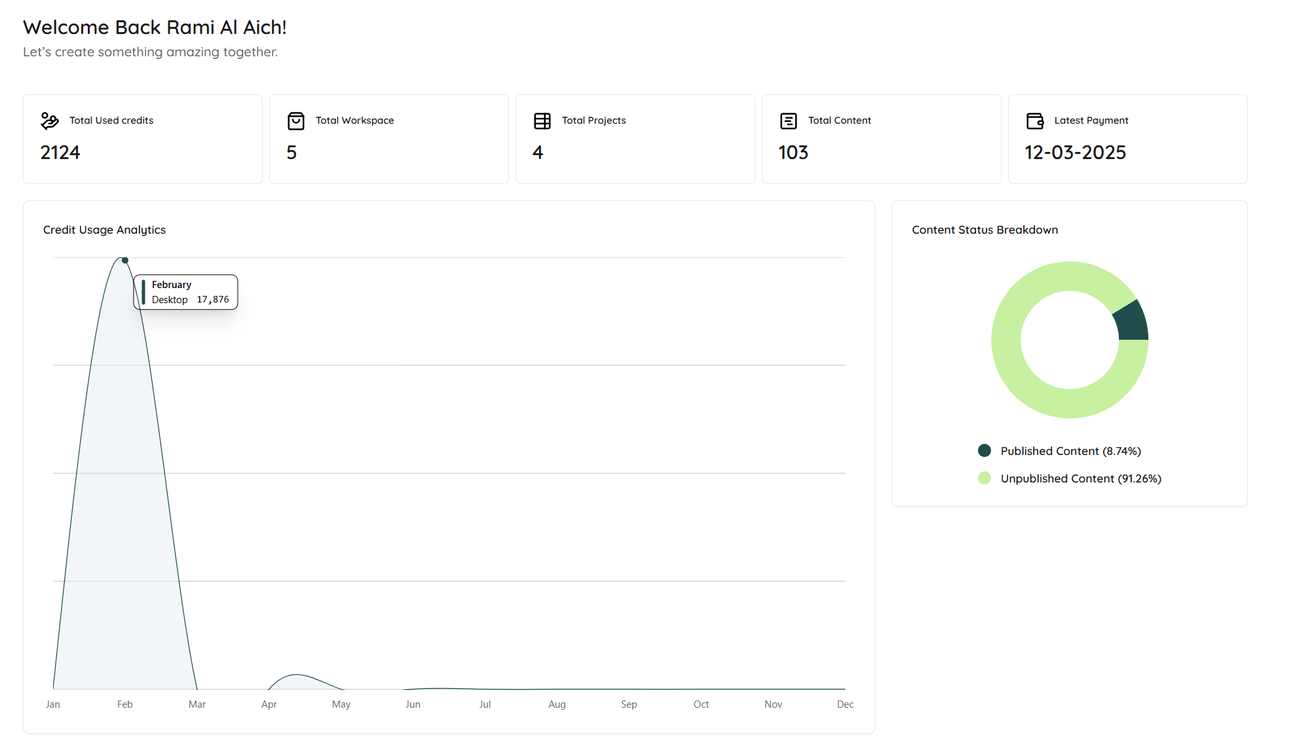Click the Total Used credits hand-coins icon

[50, 121]
